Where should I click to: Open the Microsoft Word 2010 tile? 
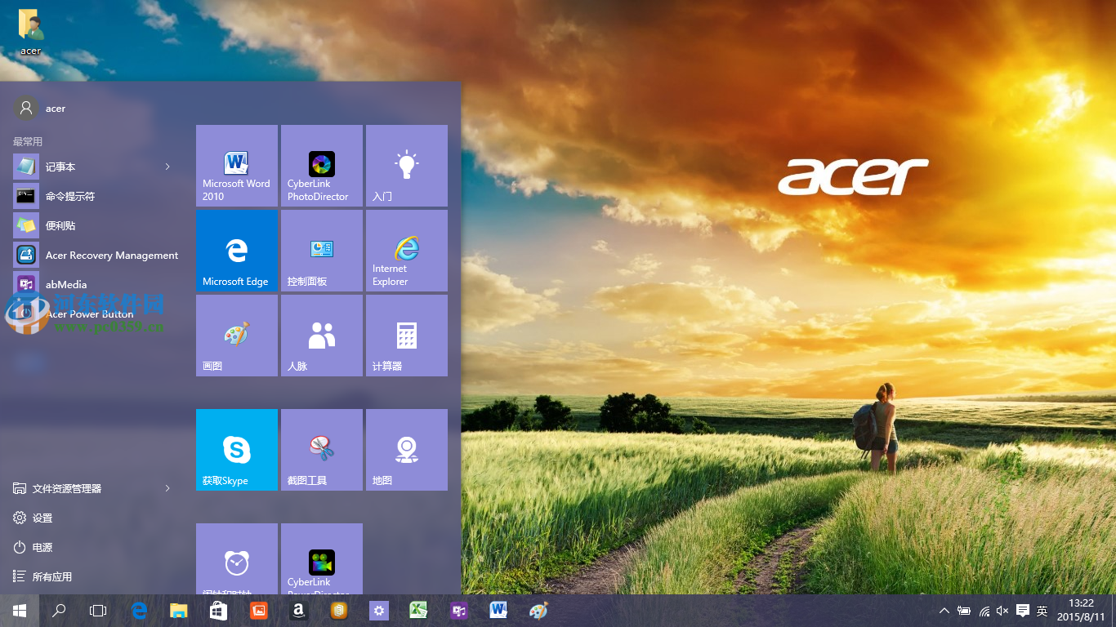click(x=236, y=166)
